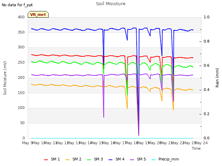Click the 100 tick on left axis
The image size is (222, 166).
(21, 108)
